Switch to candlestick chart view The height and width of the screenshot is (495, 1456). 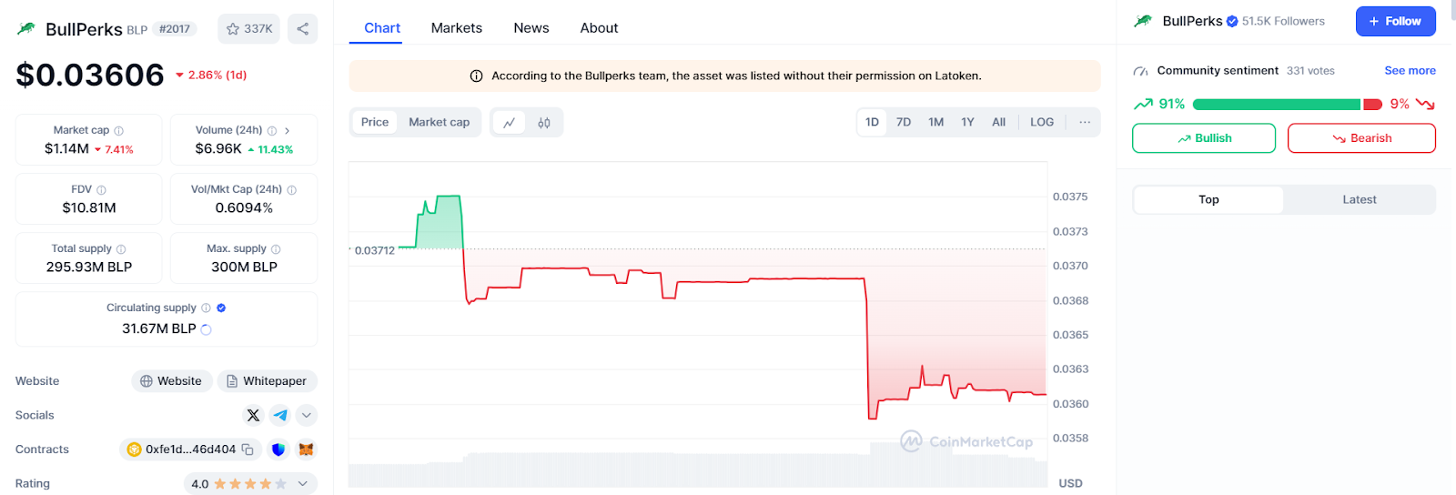(x=544, y=123)
